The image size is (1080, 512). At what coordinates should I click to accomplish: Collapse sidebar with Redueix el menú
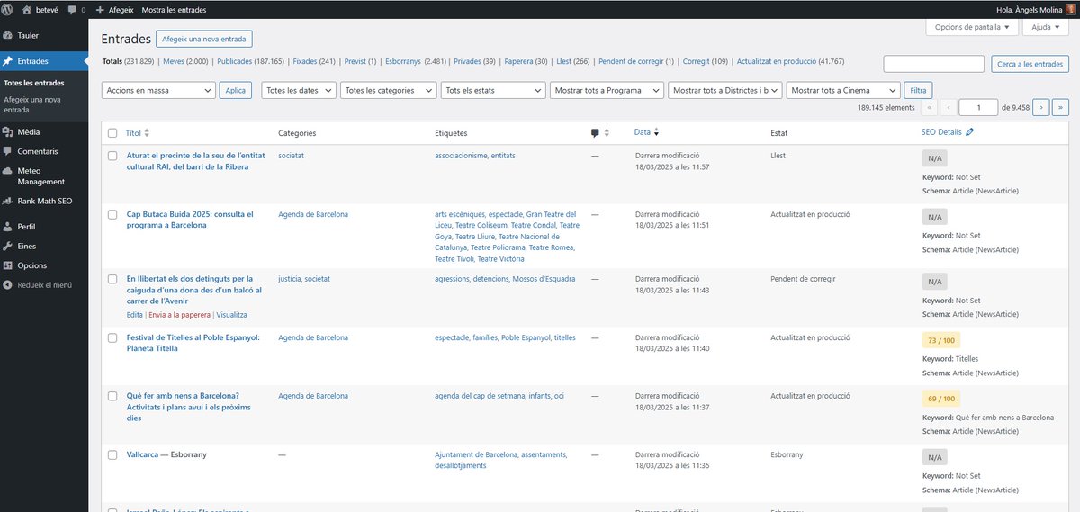pos(44,285)
